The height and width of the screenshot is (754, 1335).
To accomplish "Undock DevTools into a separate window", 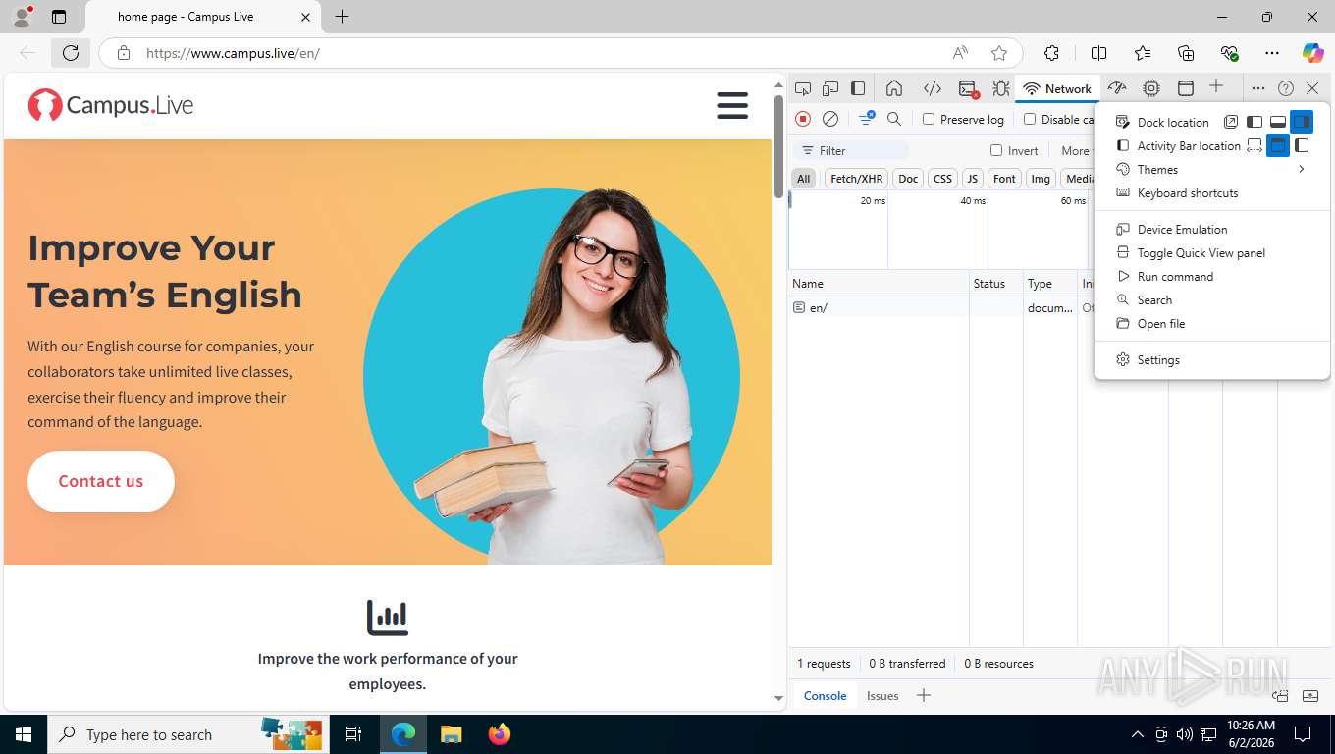I will [1231, 122].
